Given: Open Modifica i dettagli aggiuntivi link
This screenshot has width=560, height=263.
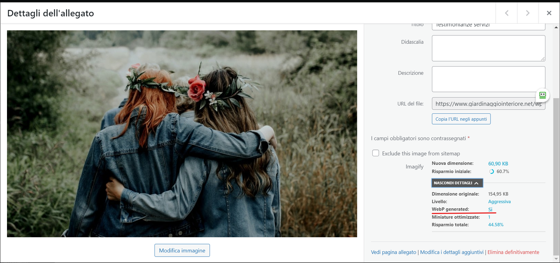Looking at the screenshot, I should point(452,252).
